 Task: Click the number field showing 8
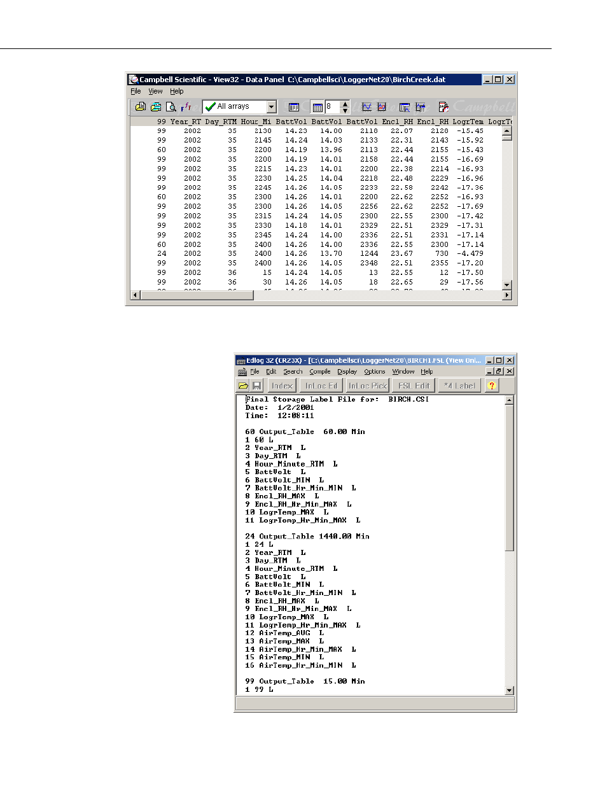[333, 107]
